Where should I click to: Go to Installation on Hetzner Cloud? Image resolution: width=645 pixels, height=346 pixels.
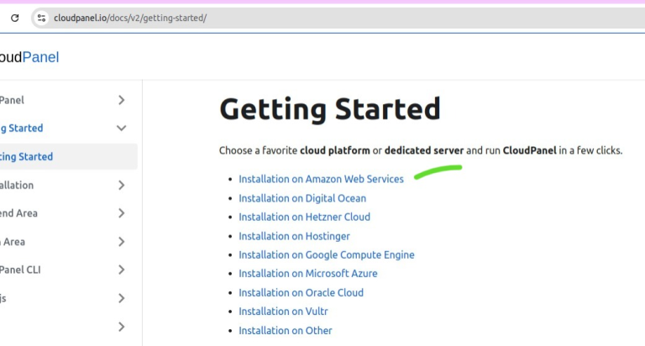[304, 217]
